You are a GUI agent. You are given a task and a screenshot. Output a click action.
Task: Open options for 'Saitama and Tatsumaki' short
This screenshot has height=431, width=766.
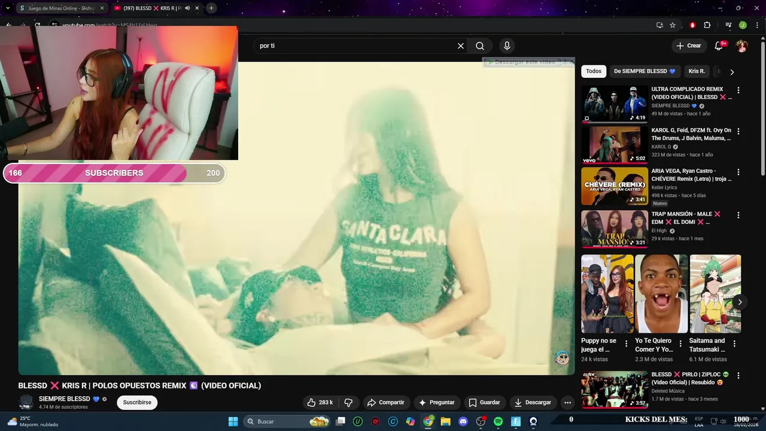734,344
